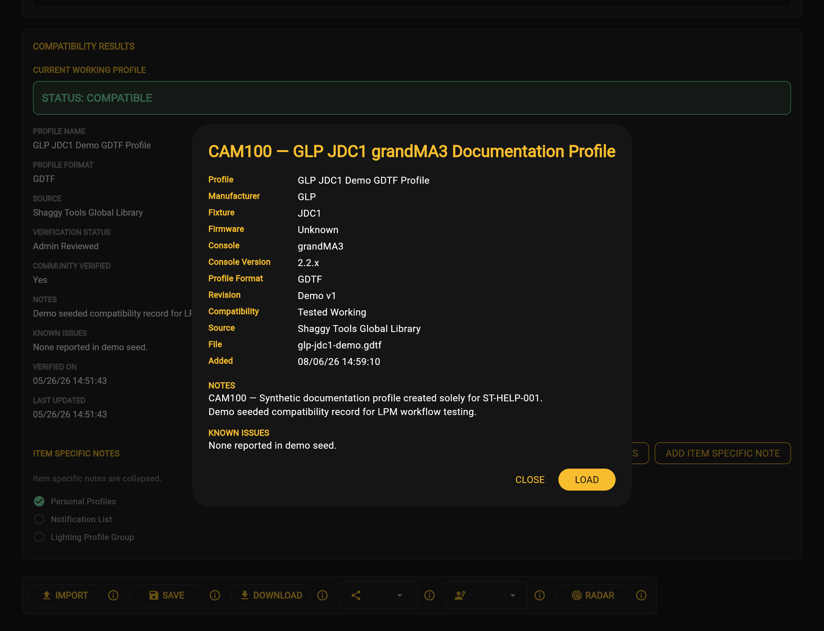Expand the Share dropdown arrow
824x631 pixels.
400,595
